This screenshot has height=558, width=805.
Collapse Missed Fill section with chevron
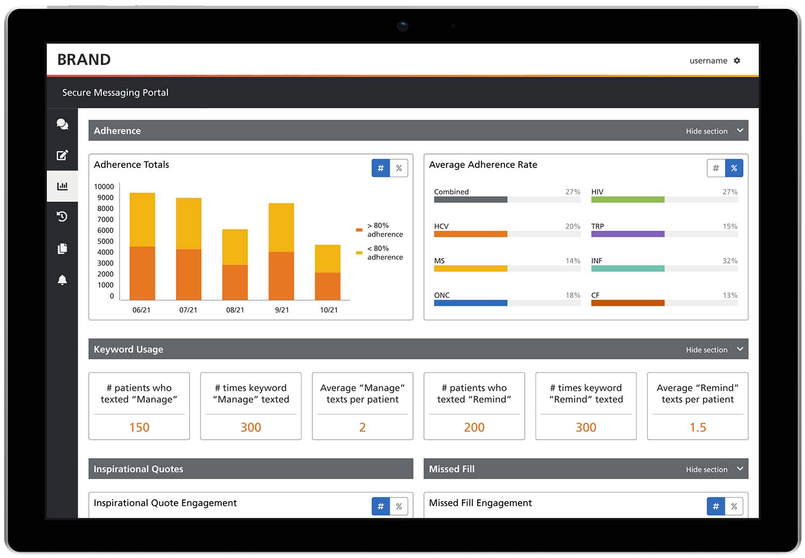pyautogui.click(x=740, y=469)
